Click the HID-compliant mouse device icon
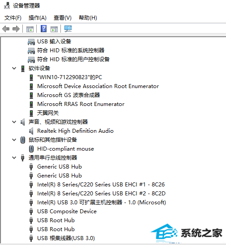The image size is (226, 245). [31, 149]
